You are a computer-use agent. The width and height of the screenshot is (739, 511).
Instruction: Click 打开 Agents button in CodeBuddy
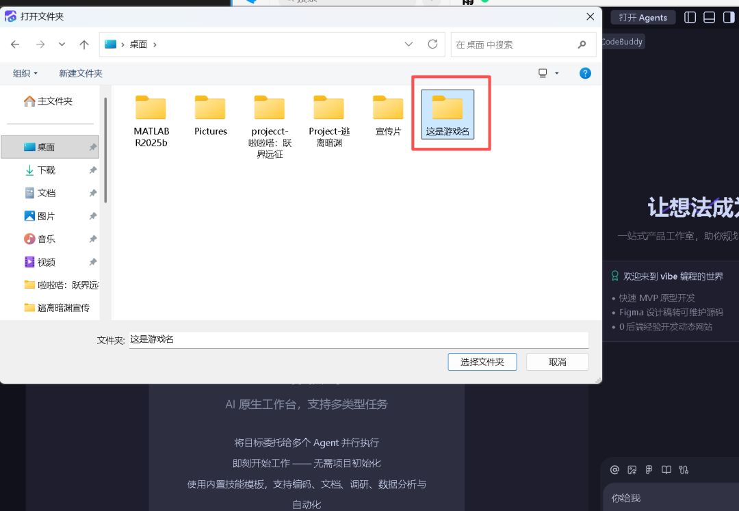[643, 17]
